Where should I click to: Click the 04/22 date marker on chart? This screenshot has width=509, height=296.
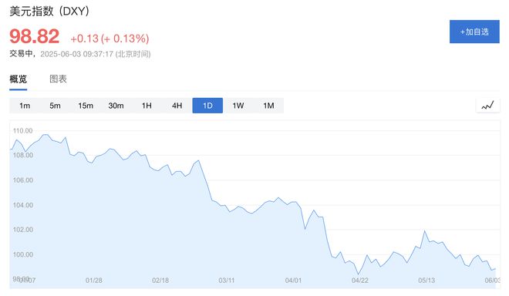click(x=359, y=280)
